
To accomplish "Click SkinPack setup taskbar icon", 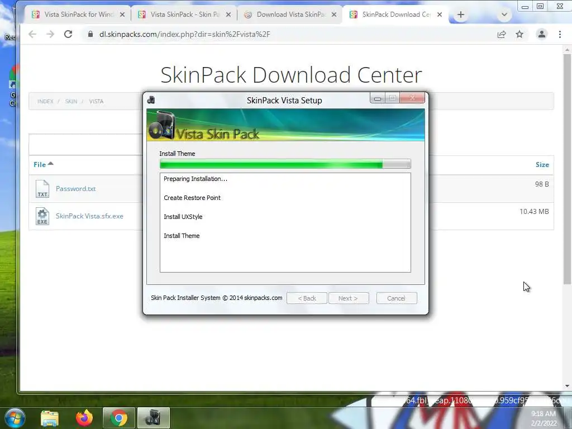I will pyautogui.click(x=153, y=418).
